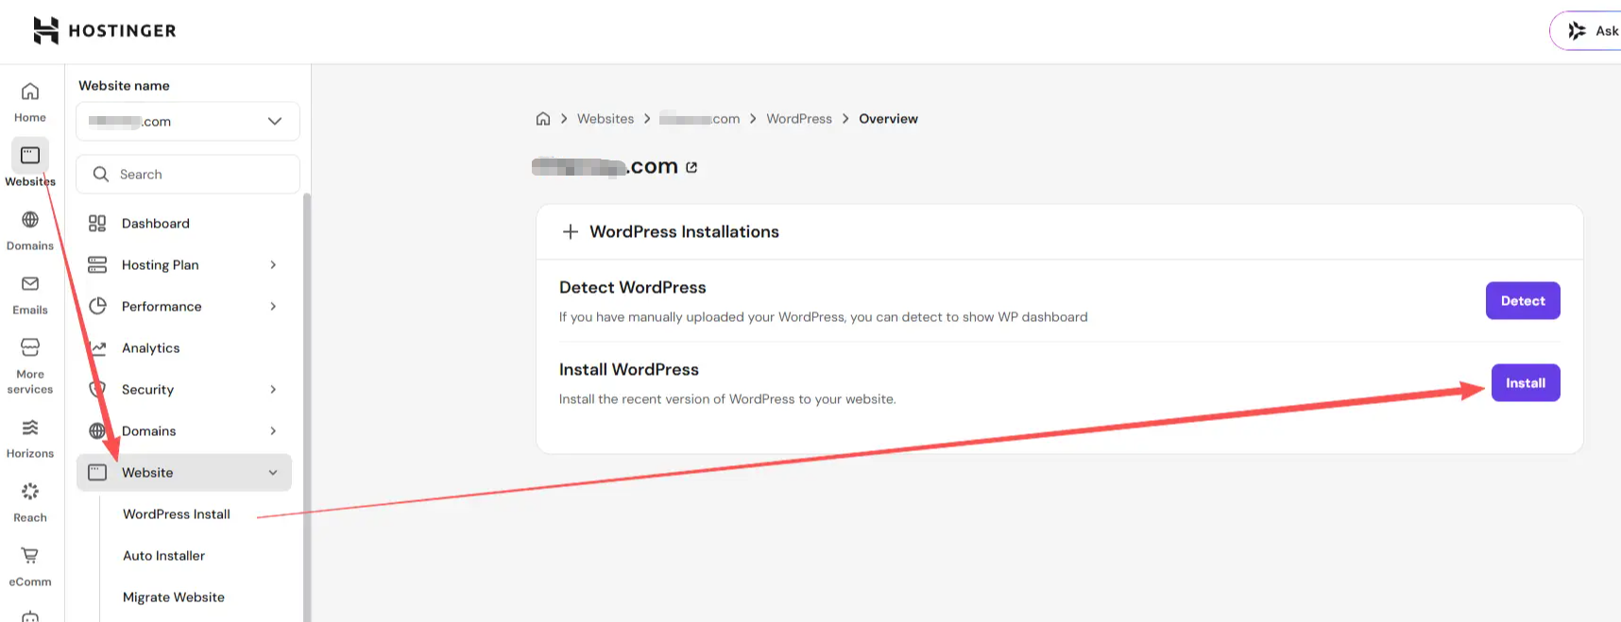The width and height of the screenshot is (1621, 622).
Task: Open the Emails envelope icon
Action: click(30, 284)
